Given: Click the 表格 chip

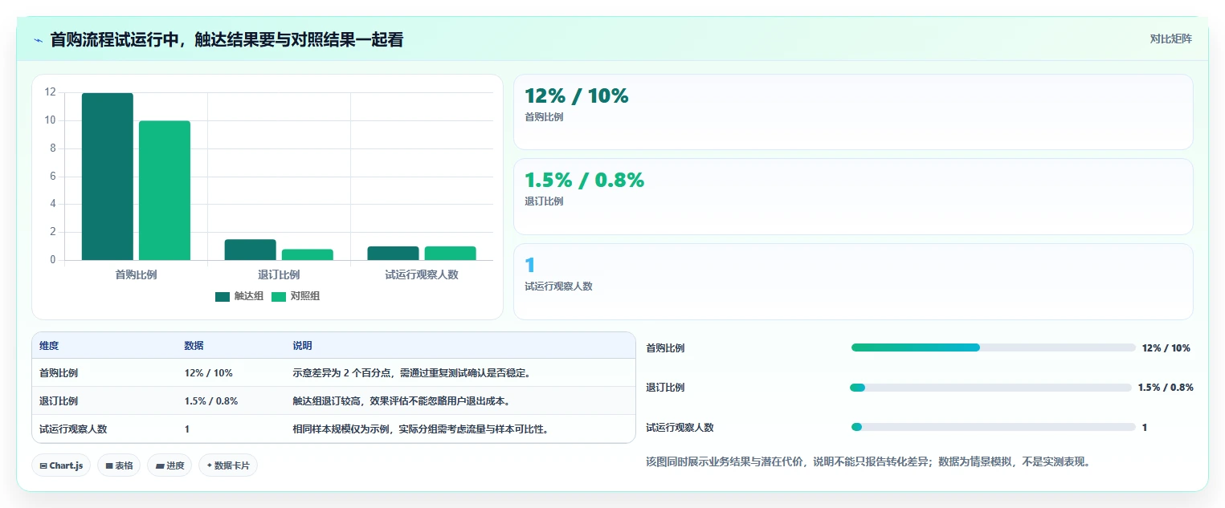Looking at the screenshot, I should click(x=119, y=465).
